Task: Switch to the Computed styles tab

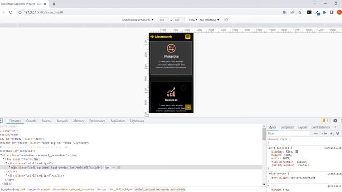Action: coord(287,127)
